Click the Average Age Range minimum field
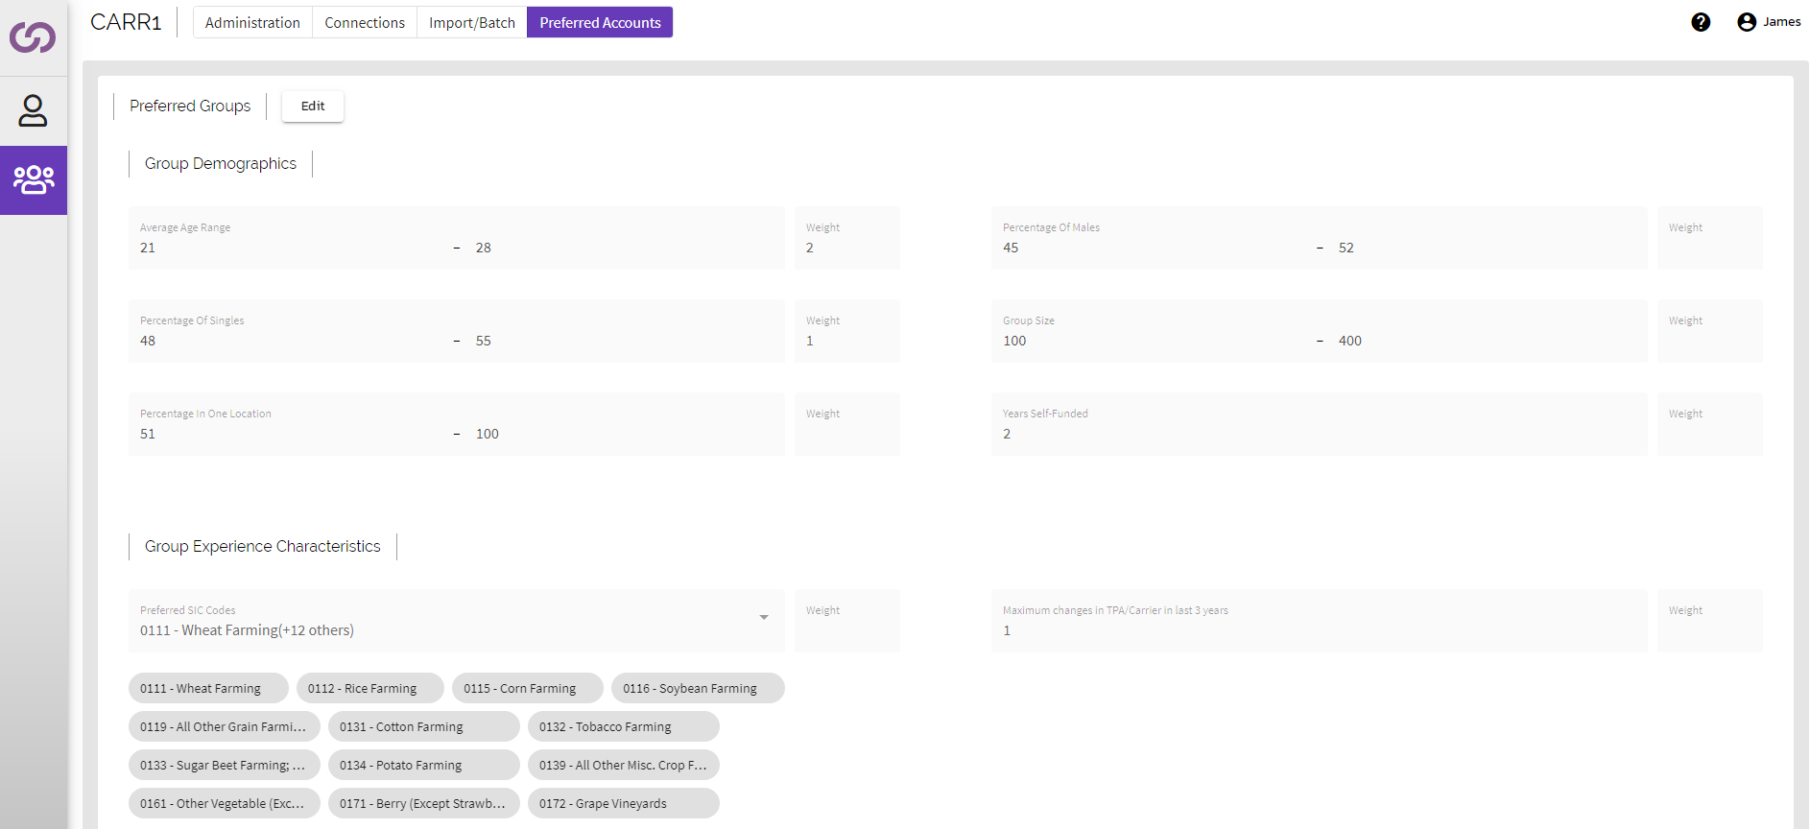The width and height of the screenshot is (1810, 829). point(288,248)
